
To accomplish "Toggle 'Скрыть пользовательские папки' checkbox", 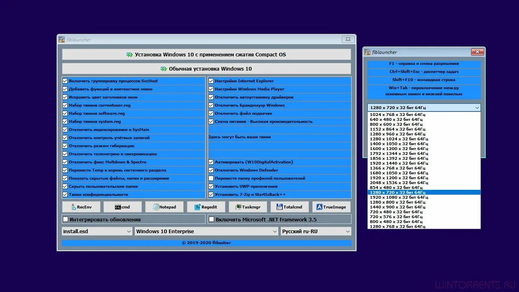I will (65, 186).
